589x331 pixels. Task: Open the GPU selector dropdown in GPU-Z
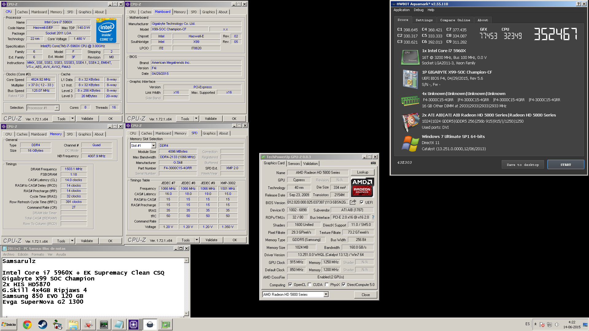326,295
